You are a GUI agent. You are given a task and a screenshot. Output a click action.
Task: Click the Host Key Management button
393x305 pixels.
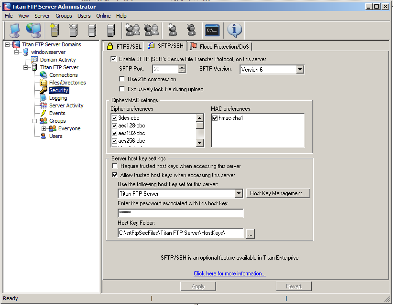278,193
